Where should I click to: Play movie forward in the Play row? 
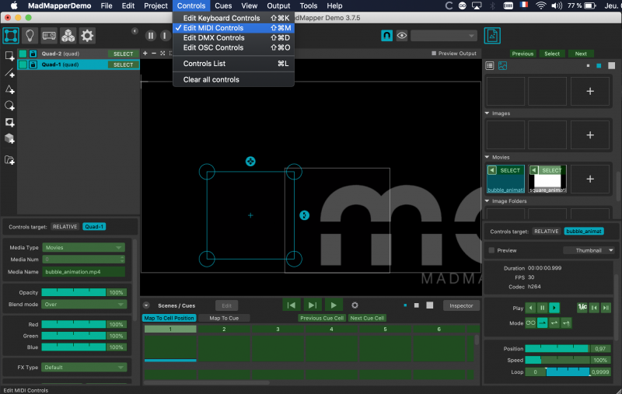(554, 308)
